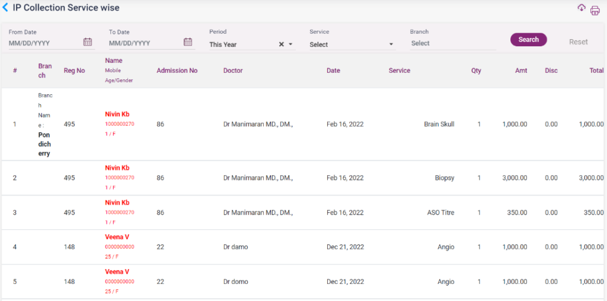This screenshot has width=607, height=301.
Task: Expand the Period dropdown arrow
Action: click(290, 44)
